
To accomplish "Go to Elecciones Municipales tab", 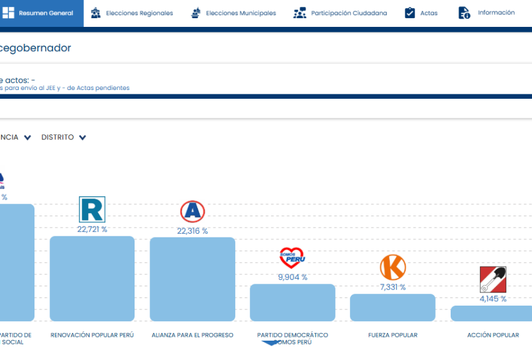I will pos(233,13).
